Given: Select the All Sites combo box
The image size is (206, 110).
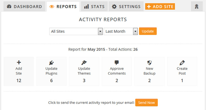Looking at the screenshot, I should (76, 31).
